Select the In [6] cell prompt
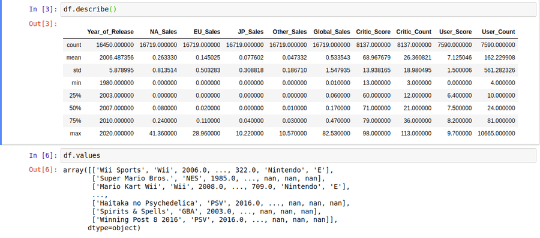The width and height of the screenshot is (540, 238). (43, 155)
